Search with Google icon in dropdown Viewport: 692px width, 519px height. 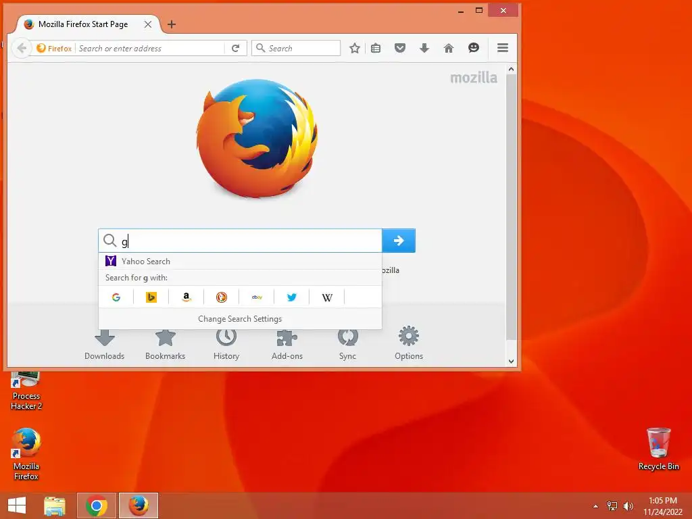tap(116, 297)
